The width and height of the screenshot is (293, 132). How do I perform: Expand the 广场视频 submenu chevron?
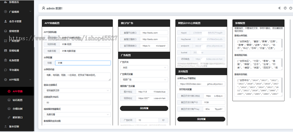tap(30, 12)
